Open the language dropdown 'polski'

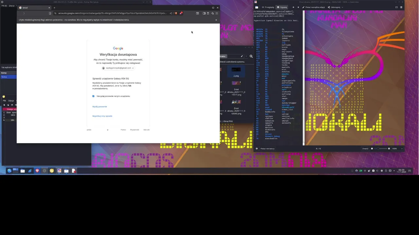tap(98, 130)
